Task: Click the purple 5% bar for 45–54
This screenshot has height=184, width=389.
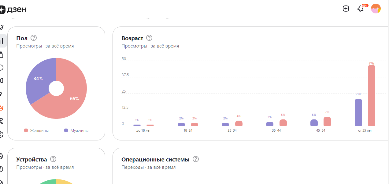Action: (314, 122)
